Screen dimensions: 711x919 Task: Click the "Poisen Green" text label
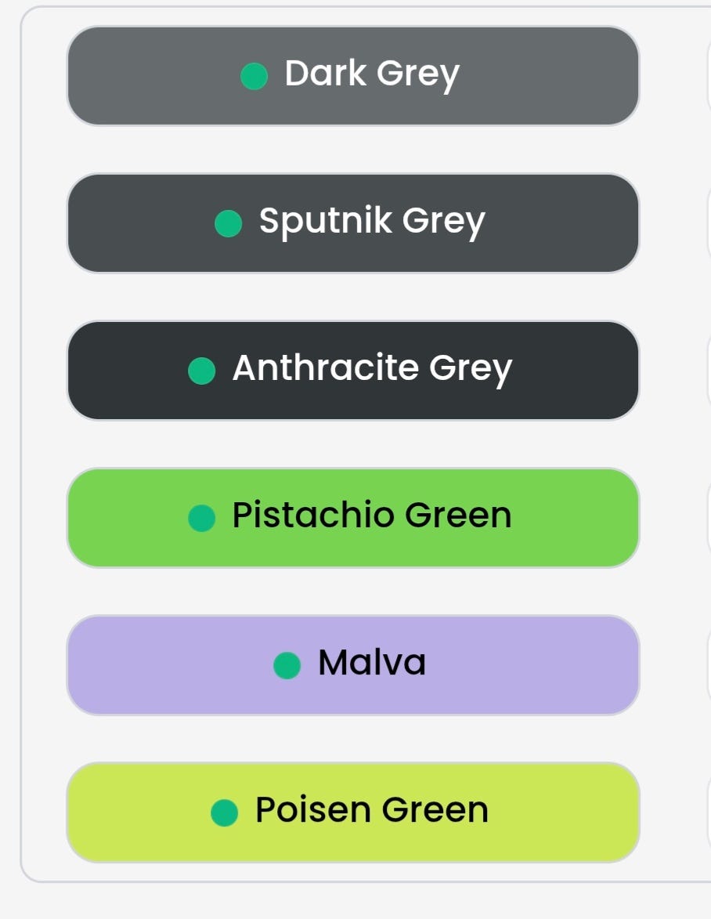click(x=371, y=810)
